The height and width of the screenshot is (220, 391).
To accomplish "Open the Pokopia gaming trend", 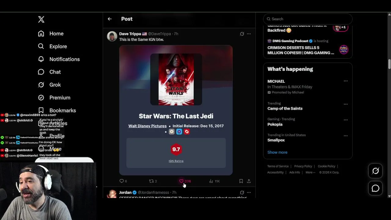I will click(275, 124).
